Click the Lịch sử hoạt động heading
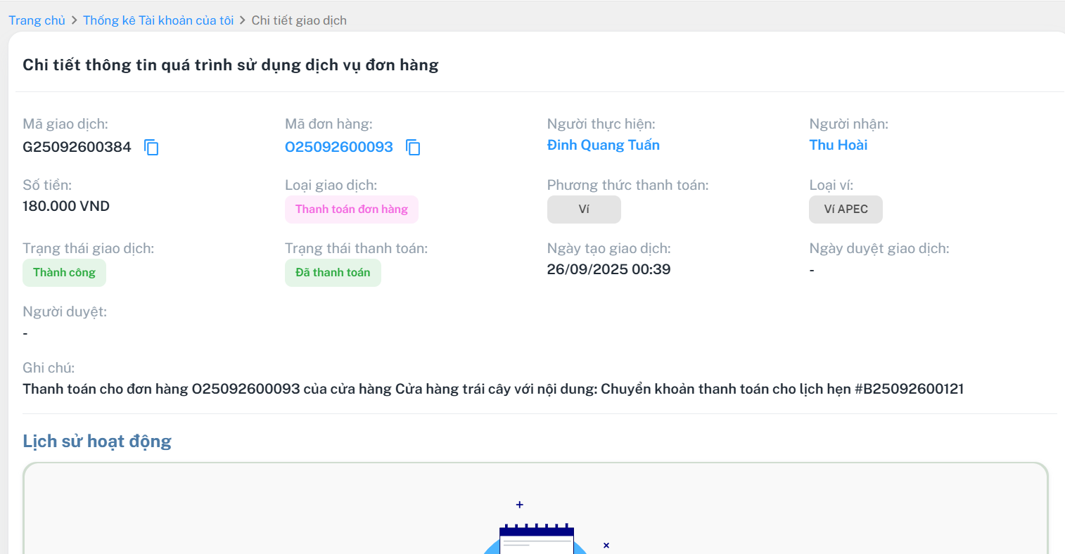This screenshot has width=1065, height=554. [97, 441]
